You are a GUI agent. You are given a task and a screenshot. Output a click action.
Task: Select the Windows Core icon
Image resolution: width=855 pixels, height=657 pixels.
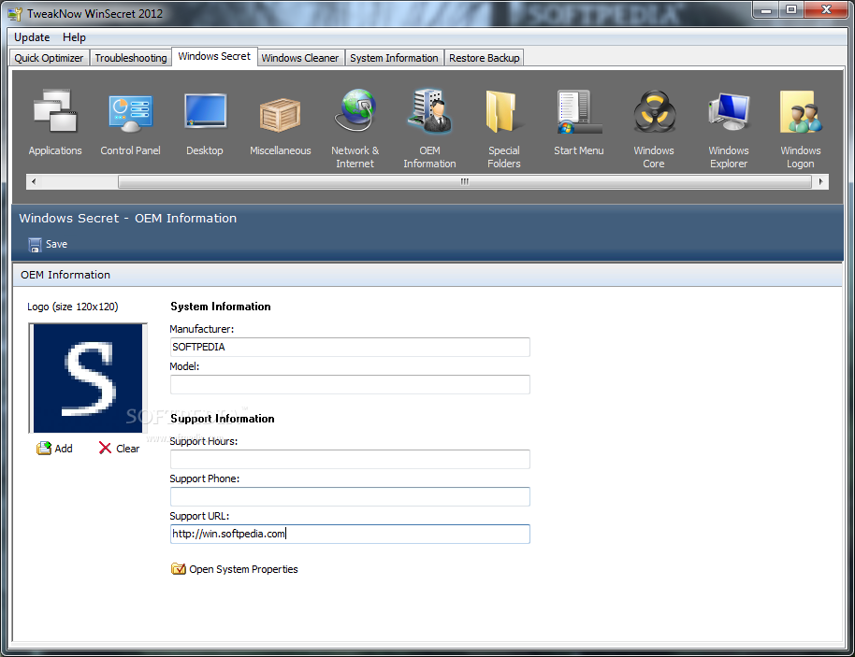[x=654, y=111]
